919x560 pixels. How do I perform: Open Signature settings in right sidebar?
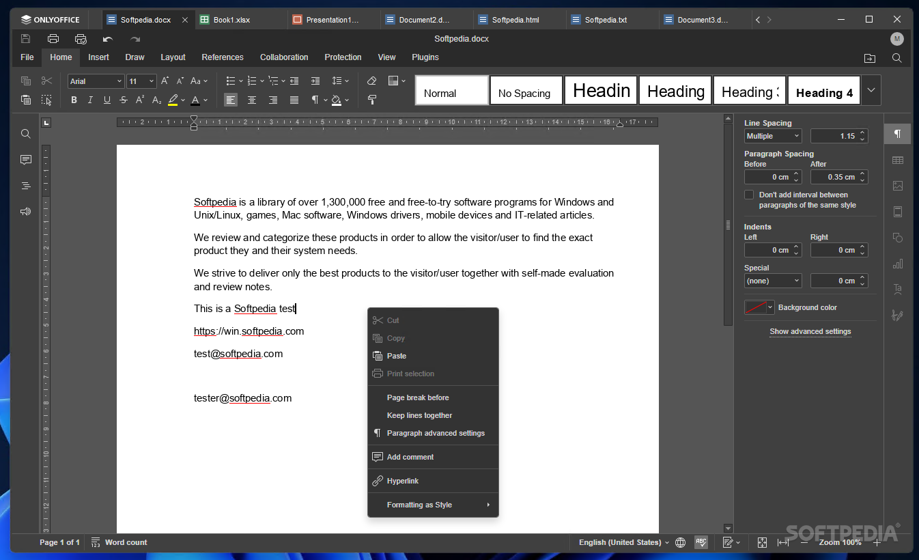[898, 316]
